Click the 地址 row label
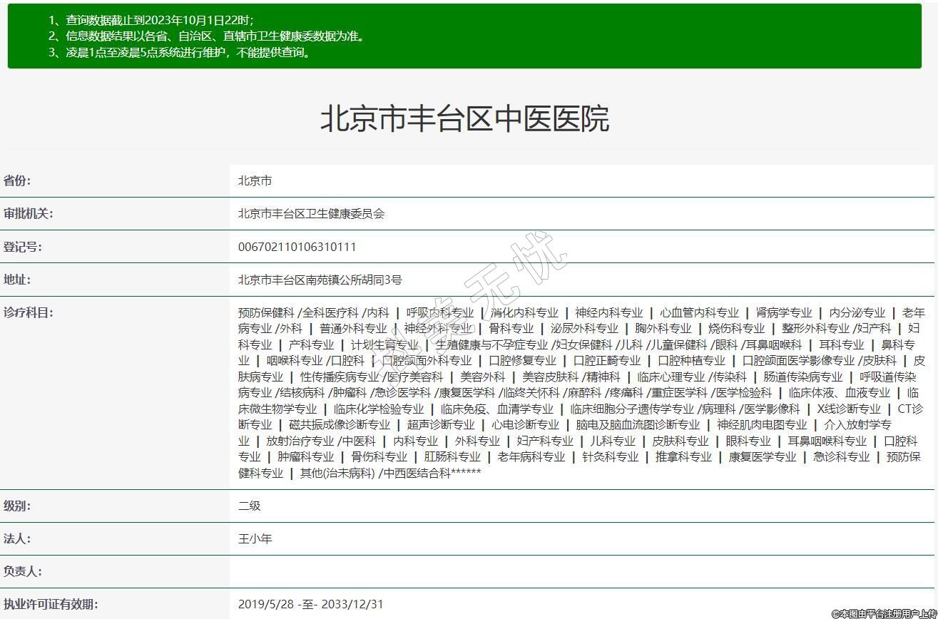 click(x=17, y=280)
